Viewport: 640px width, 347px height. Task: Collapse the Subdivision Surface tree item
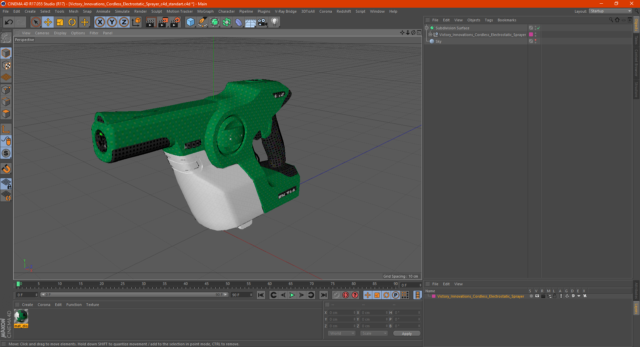click(427, 28)
